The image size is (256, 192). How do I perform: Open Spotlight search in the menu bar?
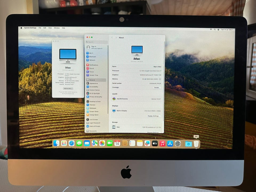pyautogui.click(x=215, y=30)
